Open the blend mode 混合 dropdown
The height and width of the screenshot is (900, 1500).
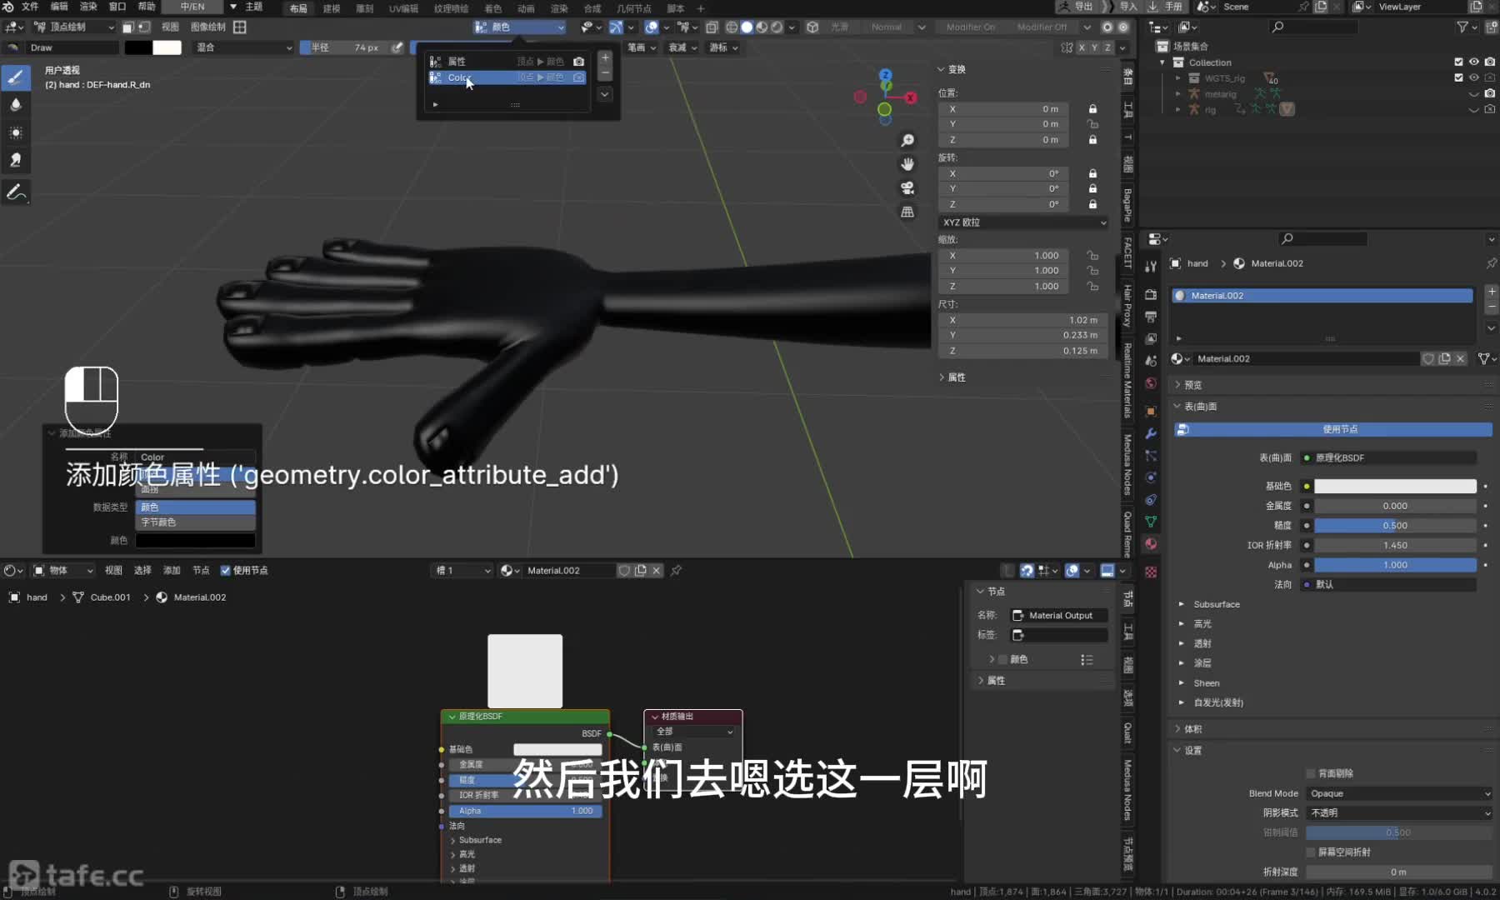tap(244, 47)
